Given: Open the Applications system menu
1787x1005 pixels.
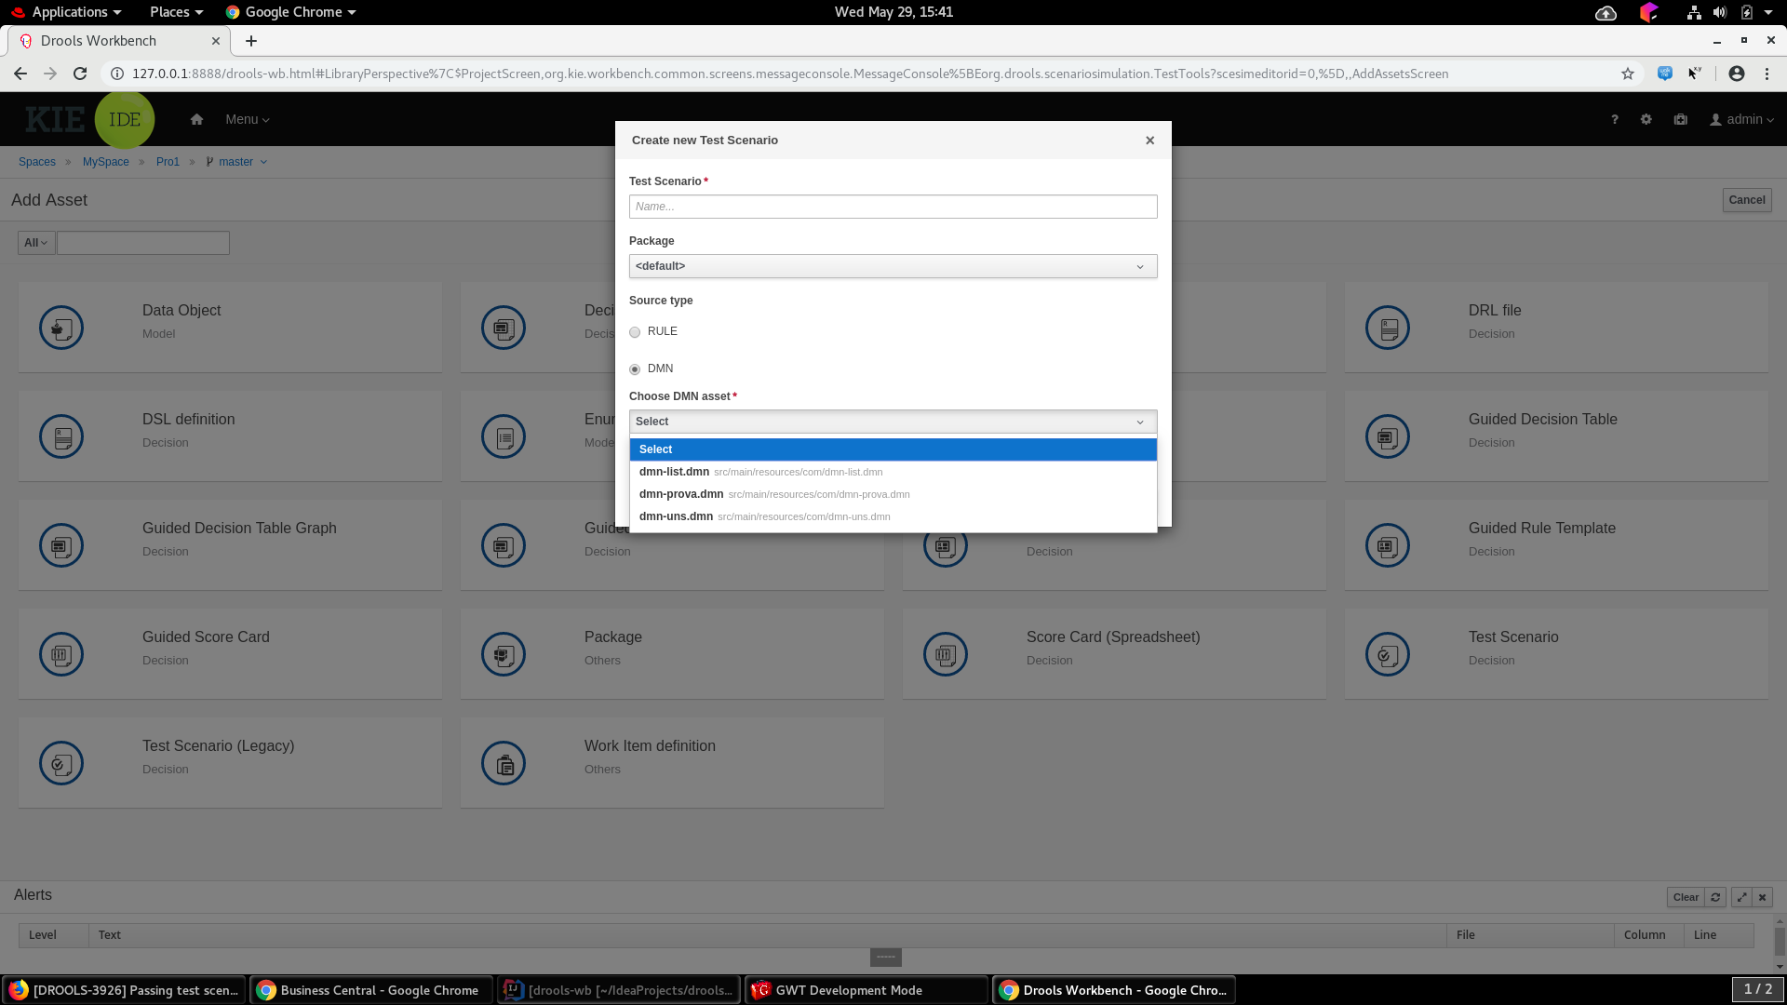Looking at the screenshot, I should tap(70, 12).
